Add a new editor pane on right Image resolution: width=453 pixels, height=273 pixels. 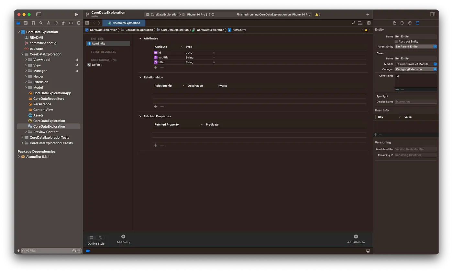point(369,23)
